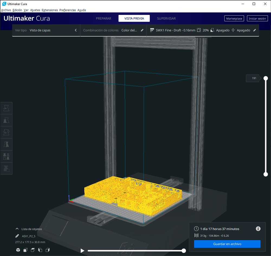The height and width of the screenshot is (256, 271).
Task: Switch to the PREPARAR tab
Action: tap(104, 18)
